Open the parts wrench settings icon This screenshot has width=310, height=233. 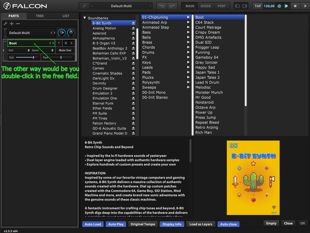(x=6, y=24)
